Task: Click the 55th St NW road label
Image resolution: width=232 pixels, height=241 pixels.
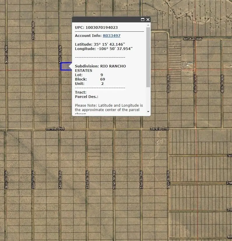Action: click(33, 34)
